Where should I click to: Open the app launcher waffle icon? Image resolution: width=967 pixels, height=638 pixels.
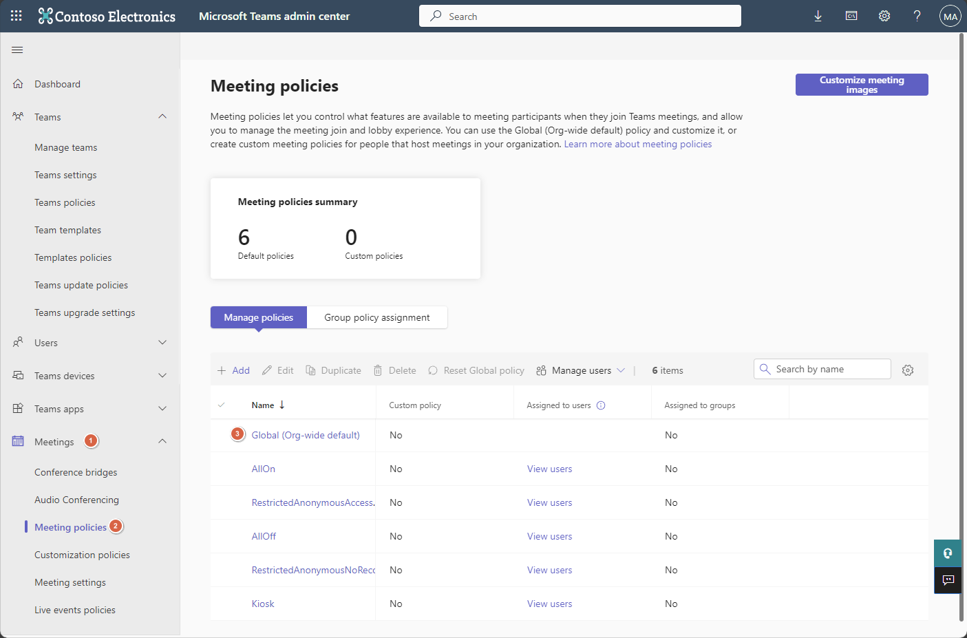pyautogui.click(x=17, y=16)
